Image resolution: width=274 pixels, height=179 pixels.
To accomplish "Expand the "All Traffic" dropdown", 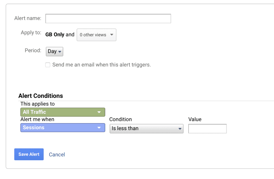I will click(63, 112).
